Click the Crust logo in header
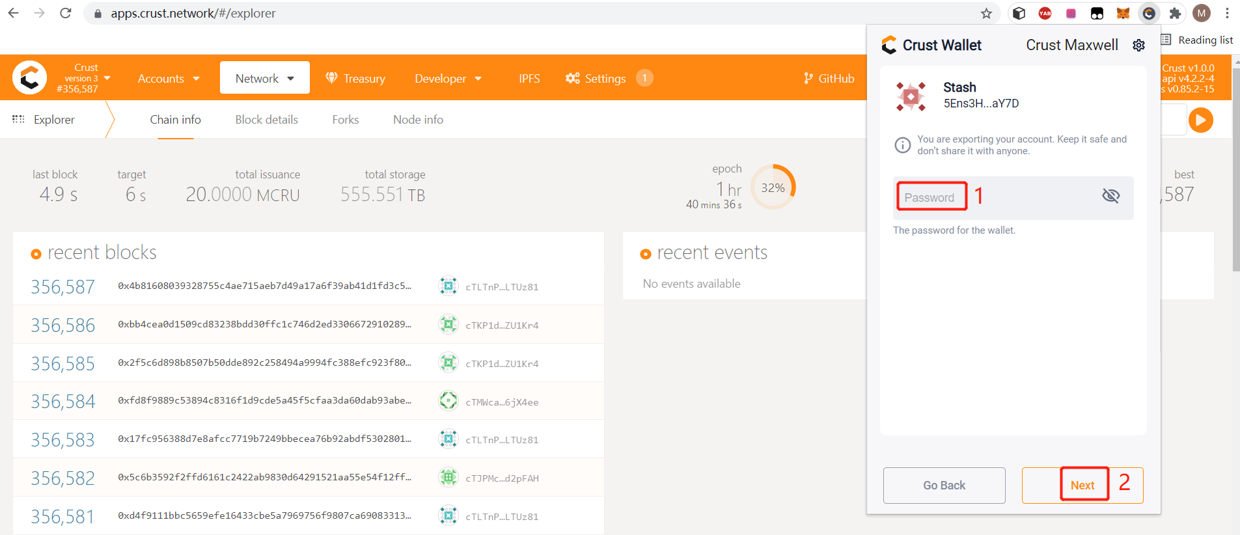 (29, 78)
